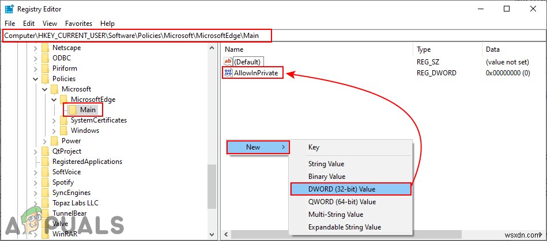The image size is (547, 241).
Task: Select the Main key folder icon
Action: (x=73, y=110)
